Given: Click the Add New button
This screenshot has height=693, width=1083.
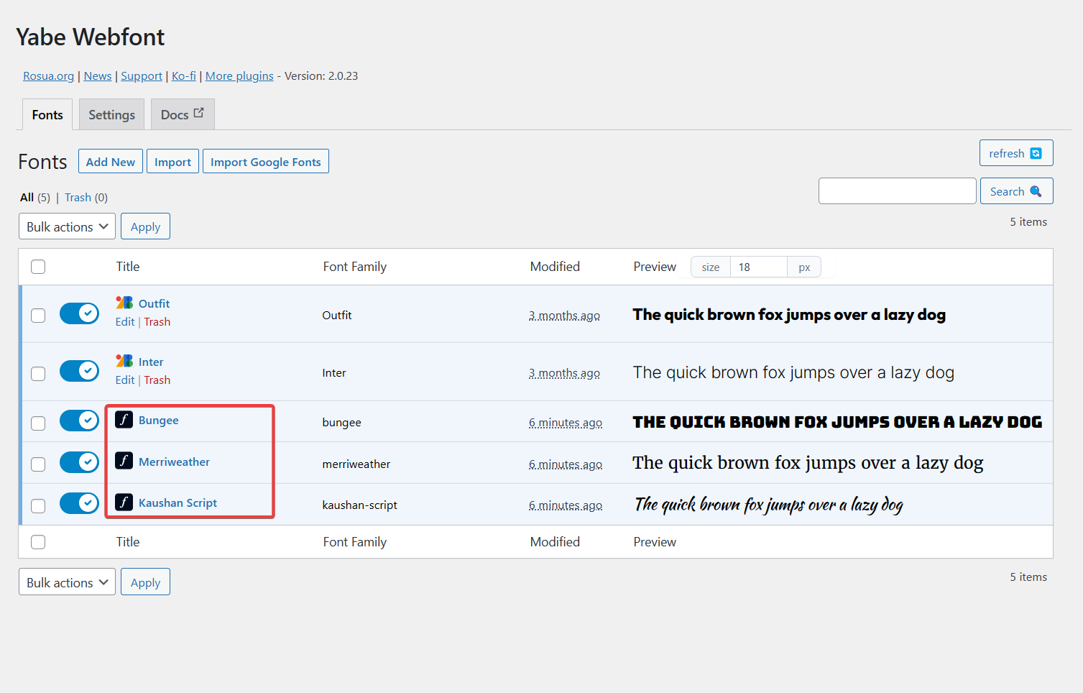Looking at the screenshot, I should (x=111, y=162).
